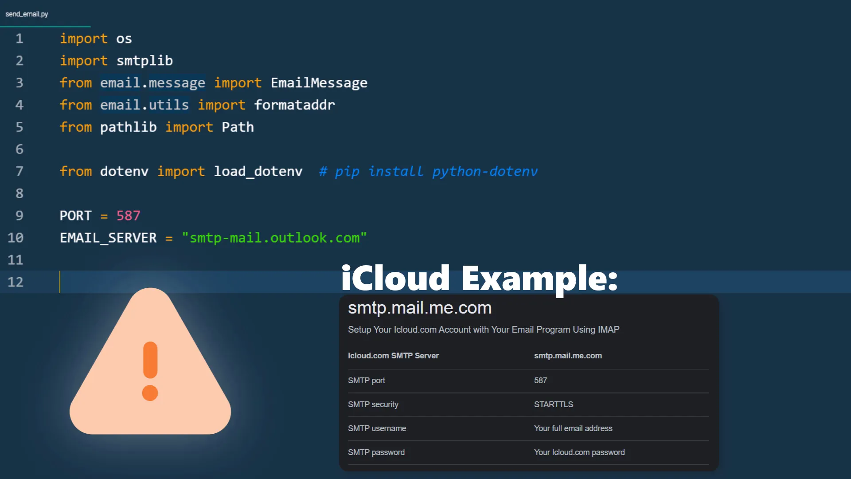Screen dimensions: 851x479
Task: Click line number 12 in the gutter
Action: pyautogui.click(x=16, y=283)
